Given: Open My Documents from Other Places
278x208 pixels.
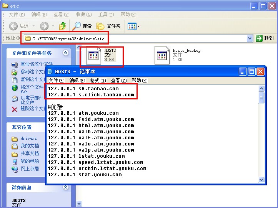Looking at the screenshot, I should [x=30, y=146].
